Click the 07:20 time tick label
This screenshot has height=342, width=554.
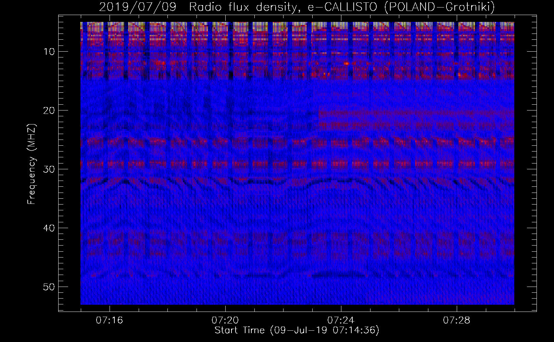click(225, 320)
